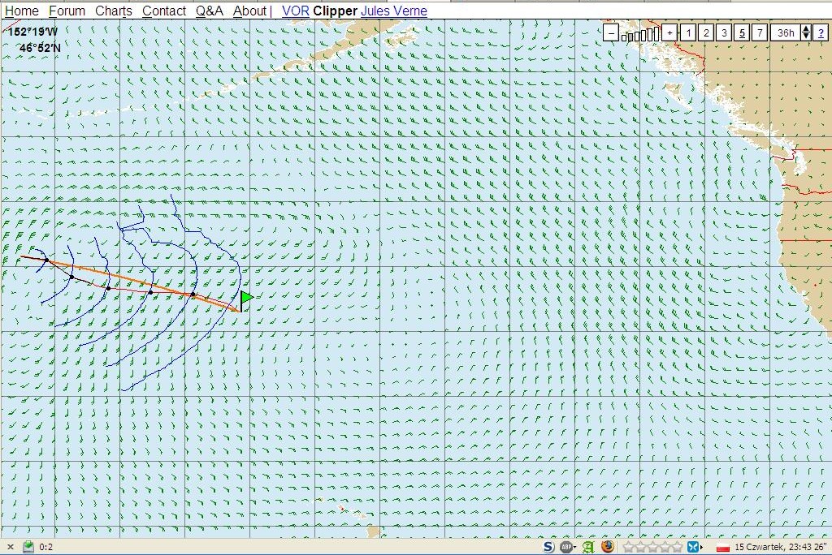832x555 pixels.
Task: Click the Adblock Plus status bar icon
Action: tap(565, 548)
